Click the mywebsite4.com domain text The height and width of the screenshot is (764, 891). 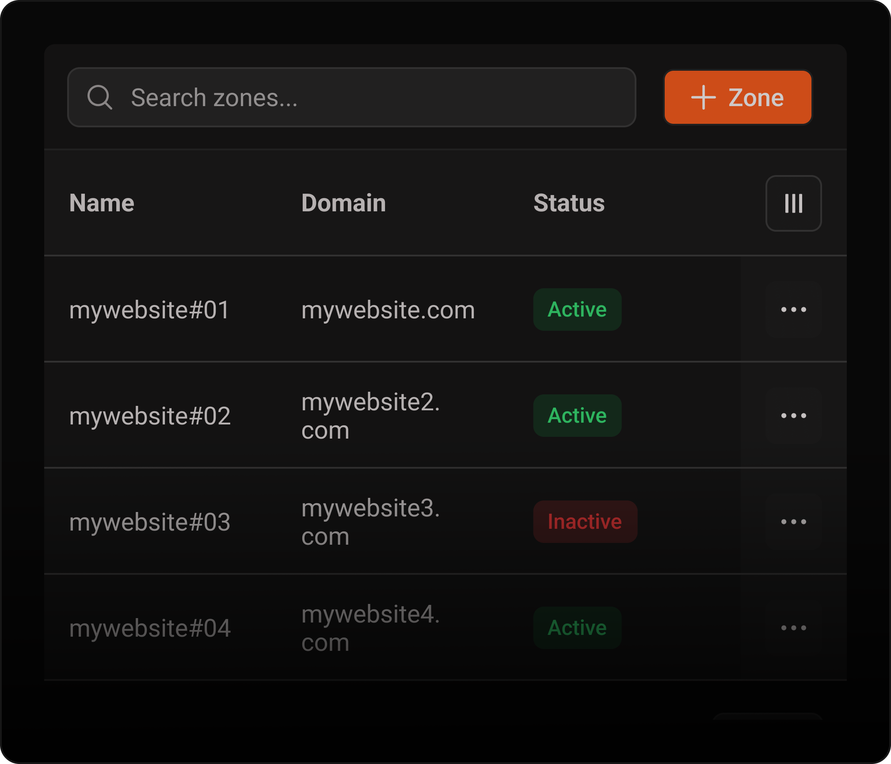click(x=370, y=628)
